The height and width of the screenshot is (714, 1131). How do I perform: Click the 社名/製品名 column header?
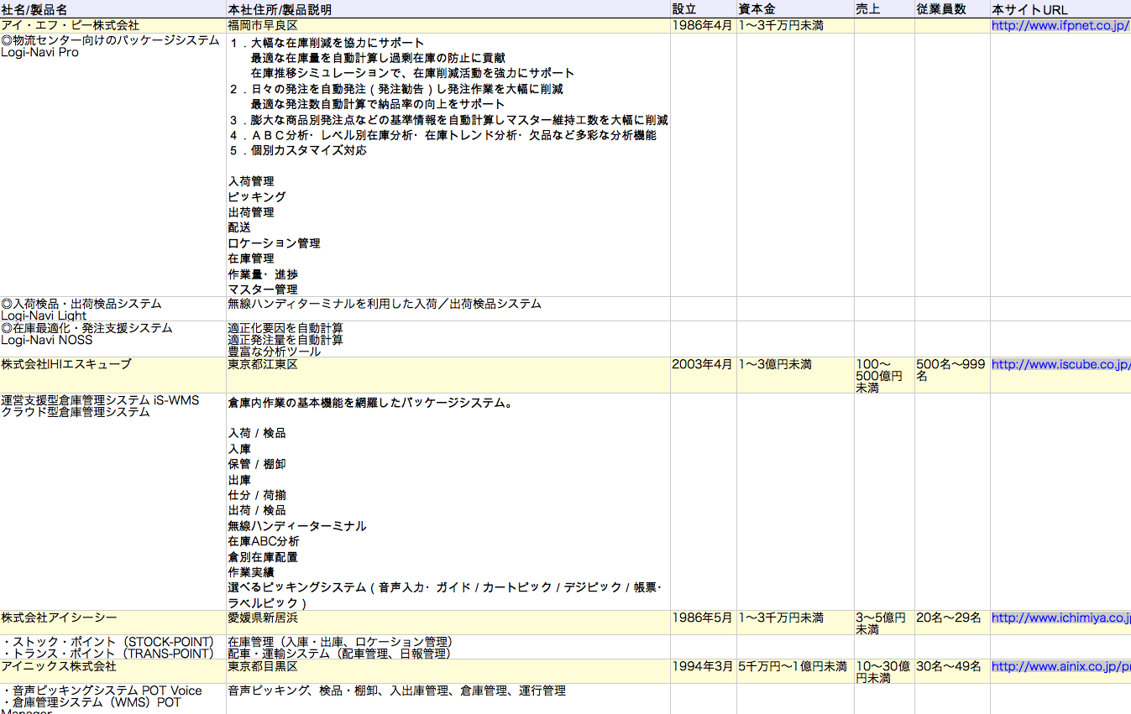coord(113,9)
